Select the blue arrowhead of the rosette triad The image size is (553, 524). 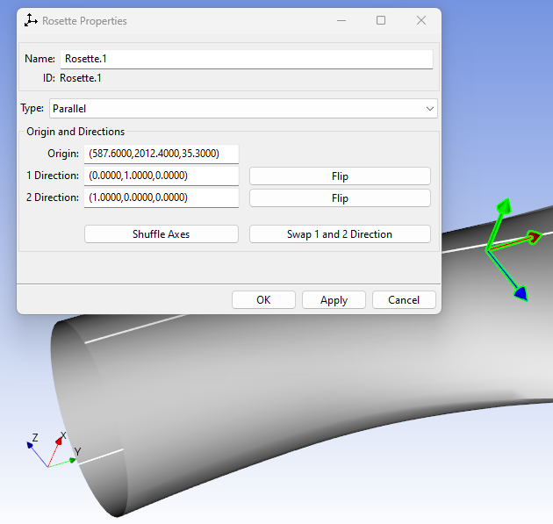tap(521, 293)
